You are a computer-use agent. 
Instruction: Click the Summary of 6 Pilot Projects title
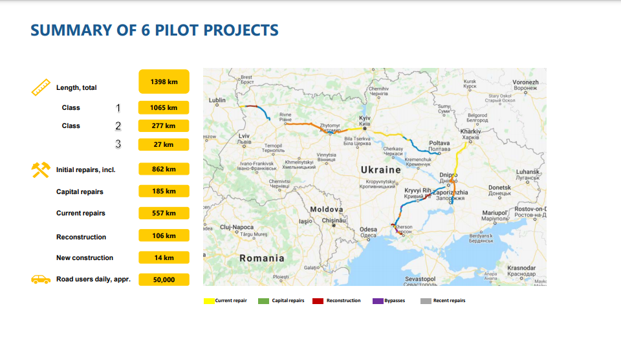coord(155,30)
